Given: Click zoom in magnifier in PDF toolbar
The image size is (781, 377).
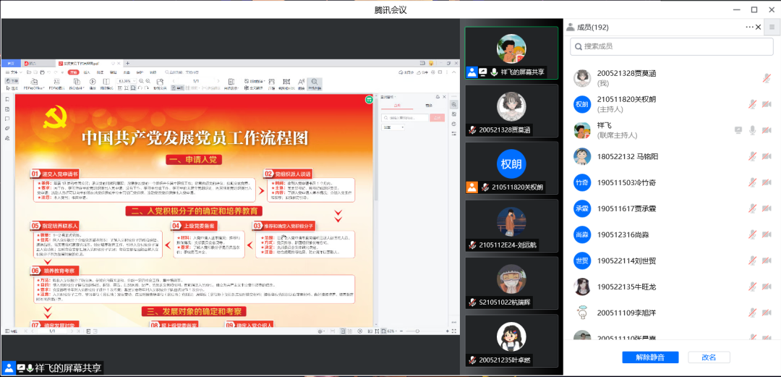Looking at the screenshot, I should tap(148, 81).
